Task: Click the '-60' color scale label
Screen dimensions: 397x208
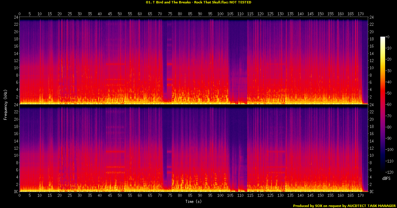Action: click(x=389, y=105)
